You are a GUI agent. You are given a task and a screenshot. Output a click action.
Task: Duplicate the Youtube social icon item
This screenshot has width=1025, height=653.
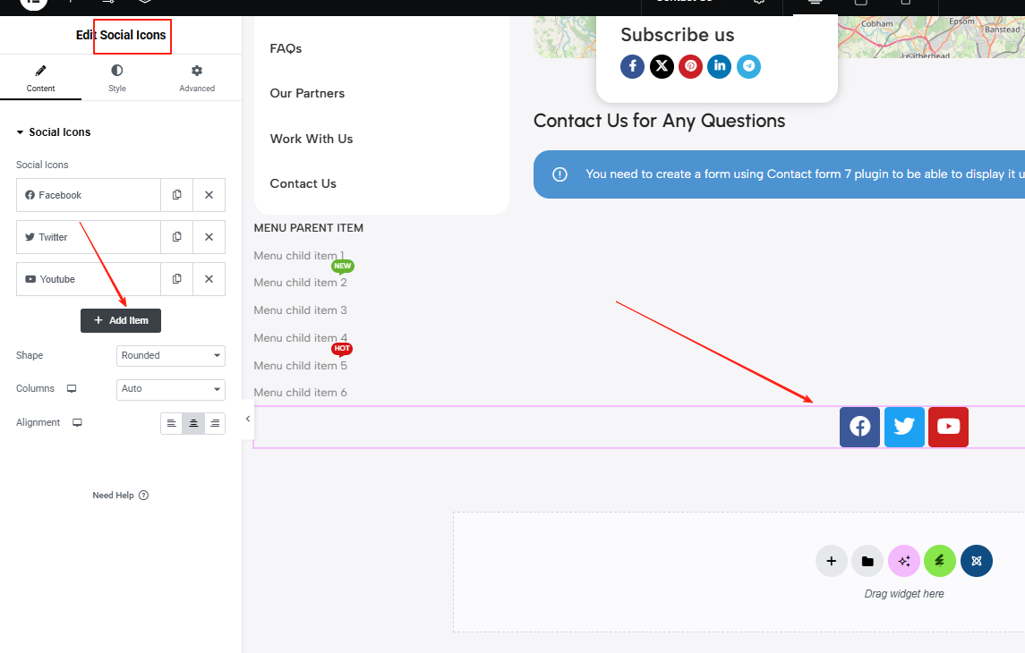pyautogui.click(x=176, y=279)
